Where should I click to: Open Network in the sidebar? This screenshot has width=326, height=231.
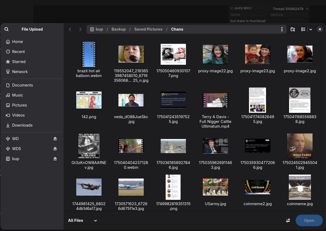[32, 72]
